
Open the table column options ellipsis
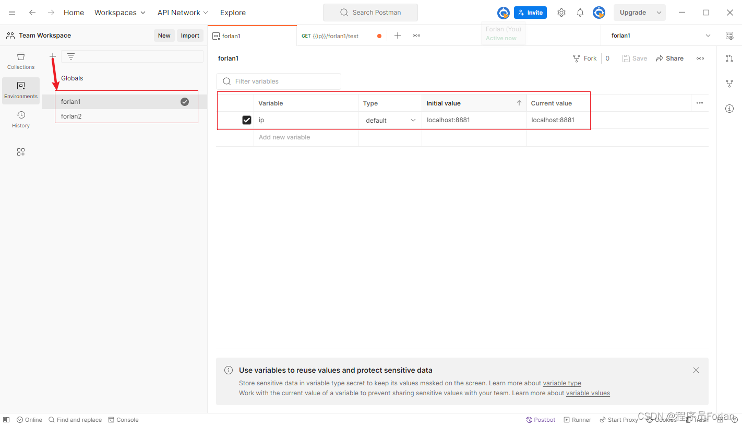coord(700,103)
